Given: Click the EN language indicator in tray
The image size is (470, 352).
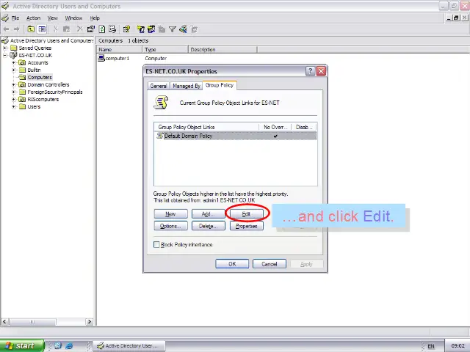Looking at the screenshot, I should pyautogui.click(x=431, y=346).
